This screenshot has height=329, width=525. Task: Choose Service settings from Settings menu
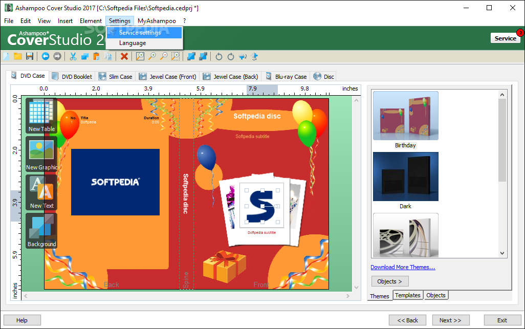click(144, 33)
